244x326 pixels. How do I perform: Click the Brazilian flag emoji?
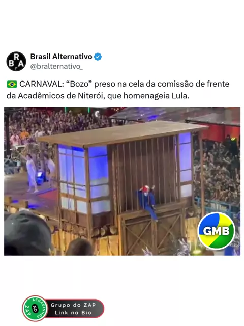[x=12, y=84]
